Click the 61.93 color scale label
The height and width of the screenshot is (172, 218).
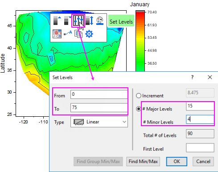(152, 25)
